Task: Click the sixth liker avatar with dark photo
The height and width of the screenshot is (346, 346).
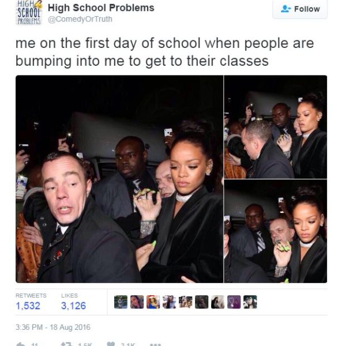Action: point(201,302)
